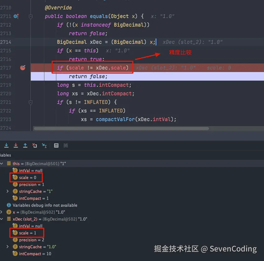Select the 'precision = 1' field row
The width and height of the screenshot is (264, 261).
click(132, 184)
